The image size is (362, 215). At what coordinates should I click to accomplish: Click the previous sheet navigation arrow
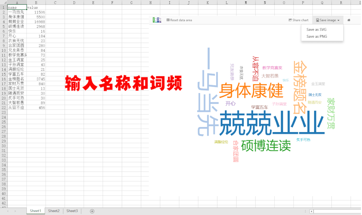tap(8, 211)
